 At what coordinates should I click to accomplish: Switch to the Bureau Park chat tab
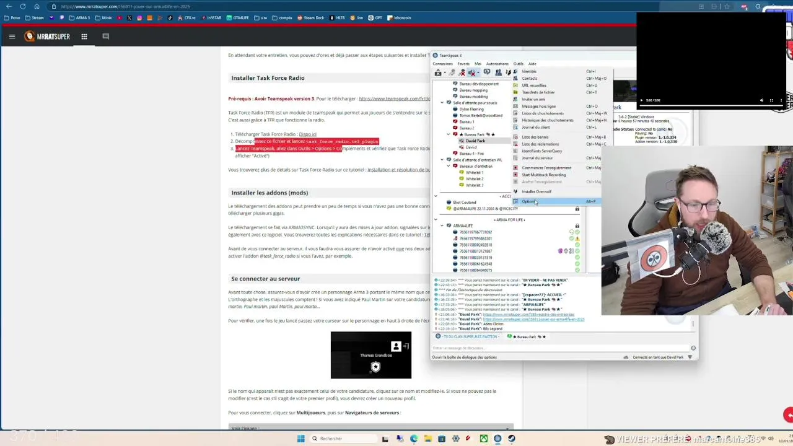click(x=527, y=336)
